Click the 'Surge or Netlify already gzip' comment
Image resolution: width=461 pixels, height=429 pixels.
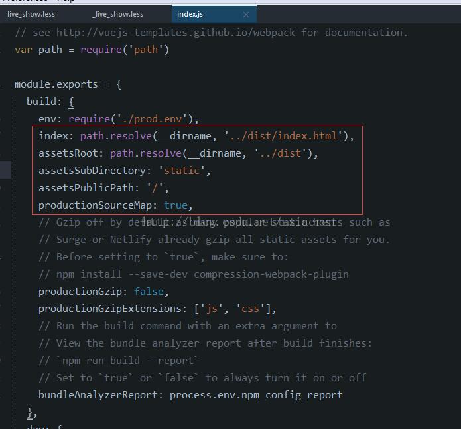214,240
